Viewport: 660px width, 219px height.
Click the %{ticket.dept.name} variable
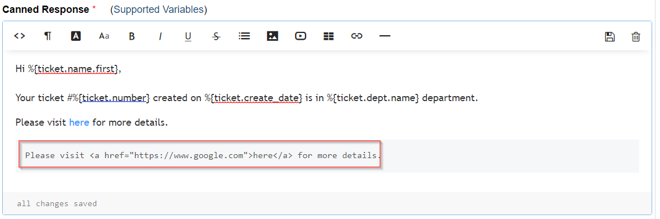click(373, 98)
